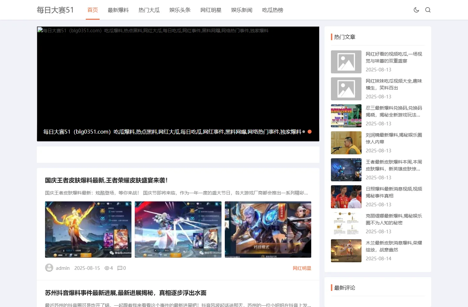Open hot article 忍三最新爆料兑换码
Viewport: 468px width, 307px height.
pos(394,111)
